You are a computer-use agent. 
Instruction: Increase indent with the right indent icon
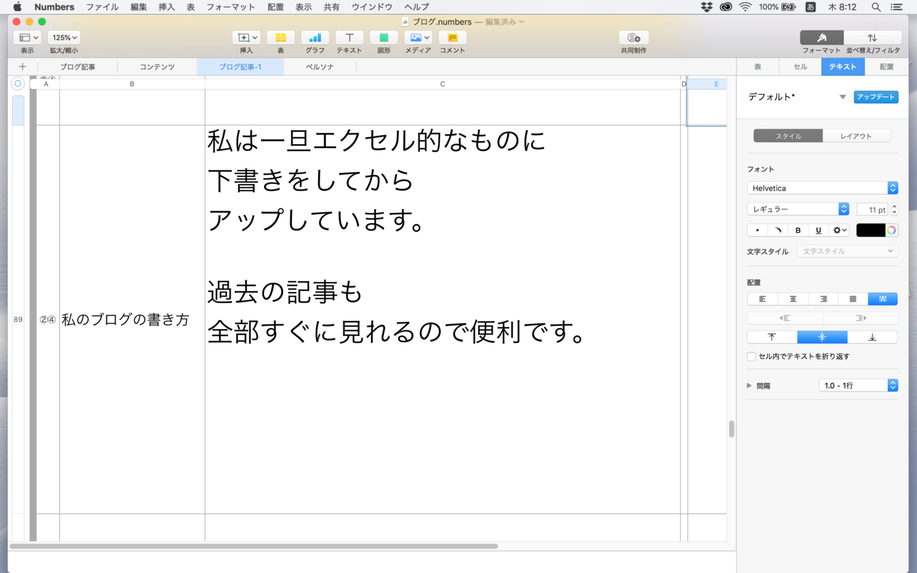click(x=861, y=318)
